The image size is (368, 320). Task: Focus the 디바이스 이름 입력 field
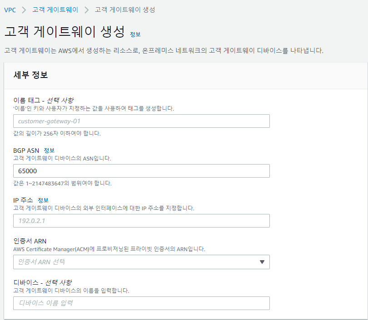[141, 303]
